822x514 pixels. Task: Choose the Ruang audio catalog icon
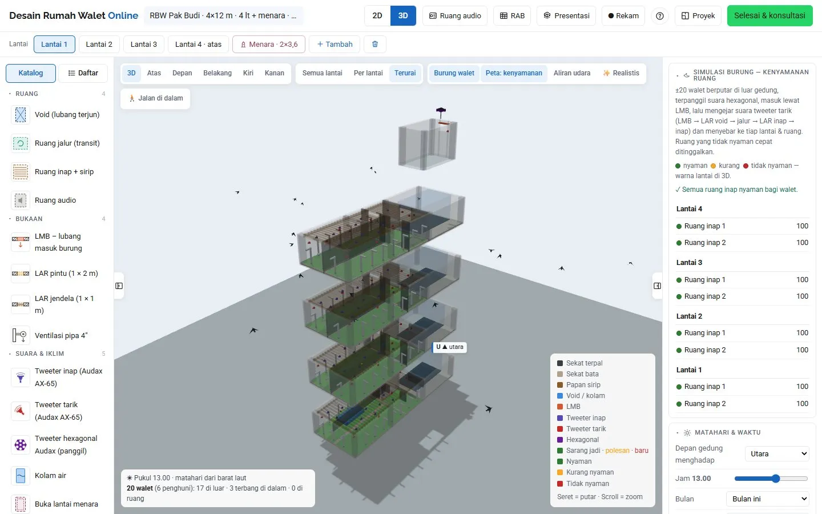point(21,200)
